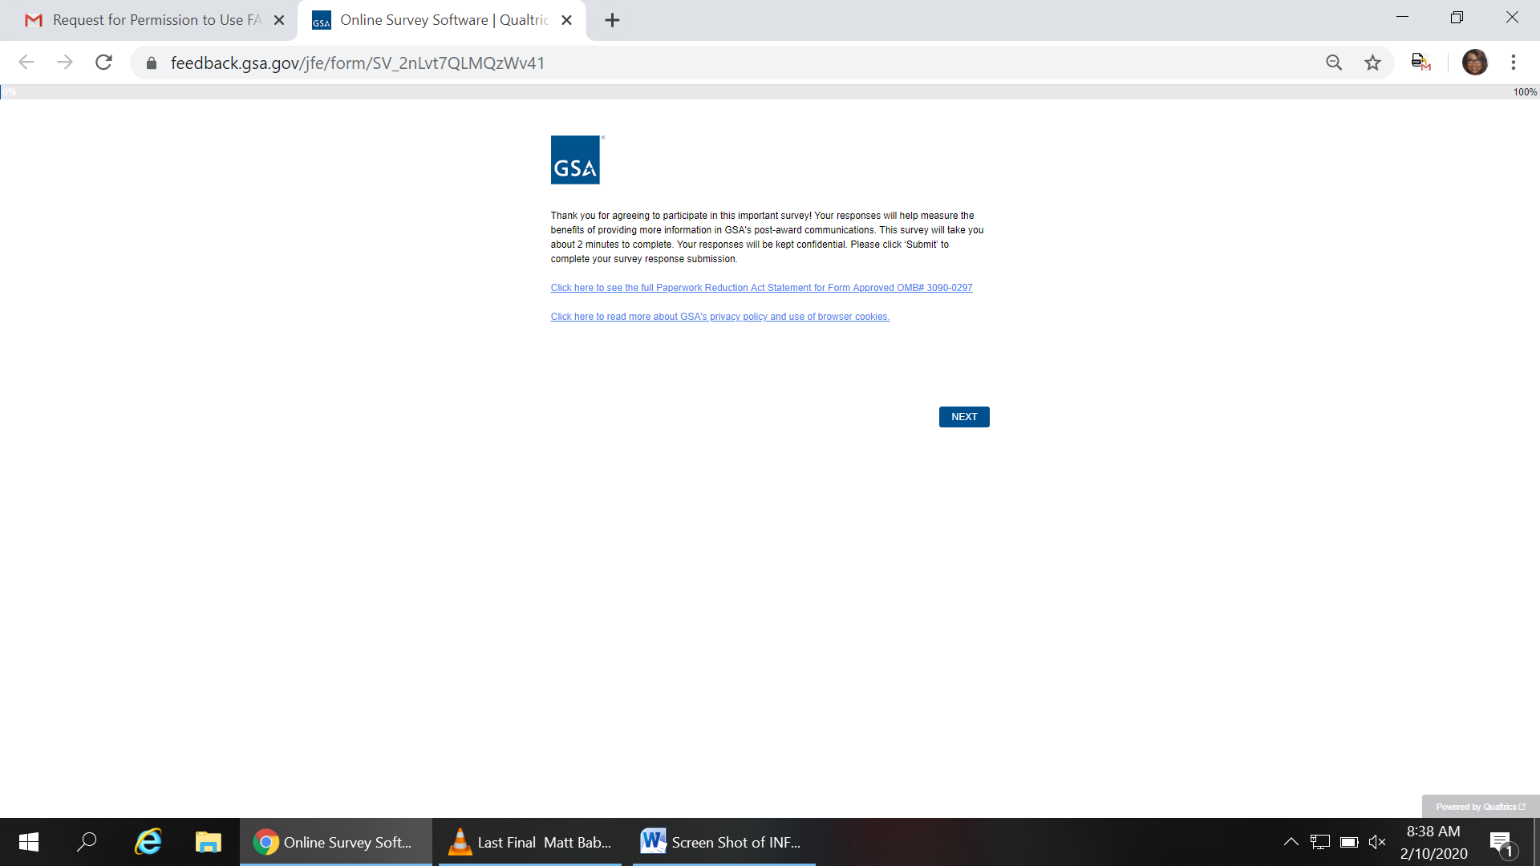Open the Paperwork Reduction Act Statement link

coord(760,288)
